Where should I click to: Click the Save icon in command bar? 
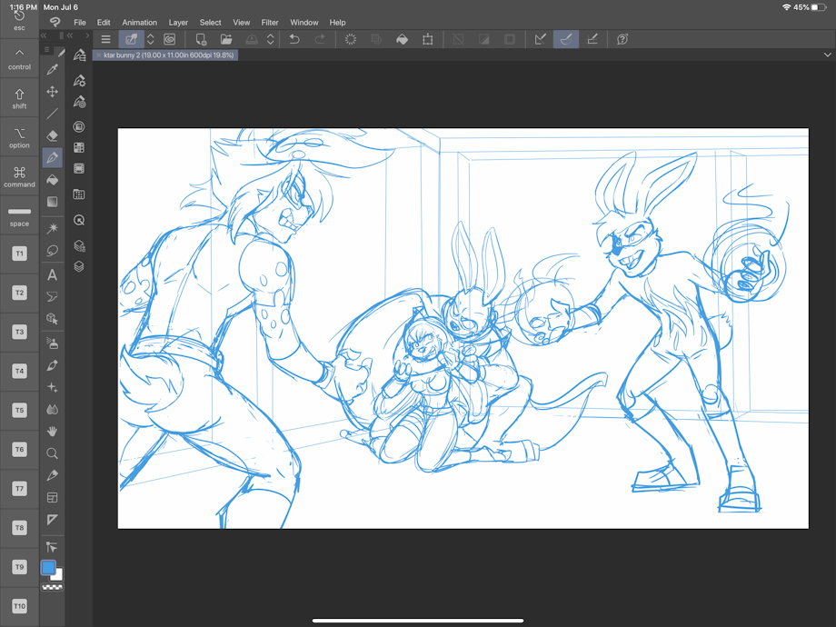[252, 39]
